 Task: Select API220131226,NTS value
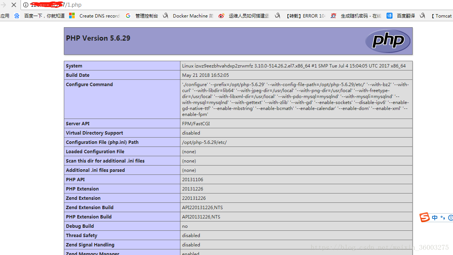[x=202, y=208]
